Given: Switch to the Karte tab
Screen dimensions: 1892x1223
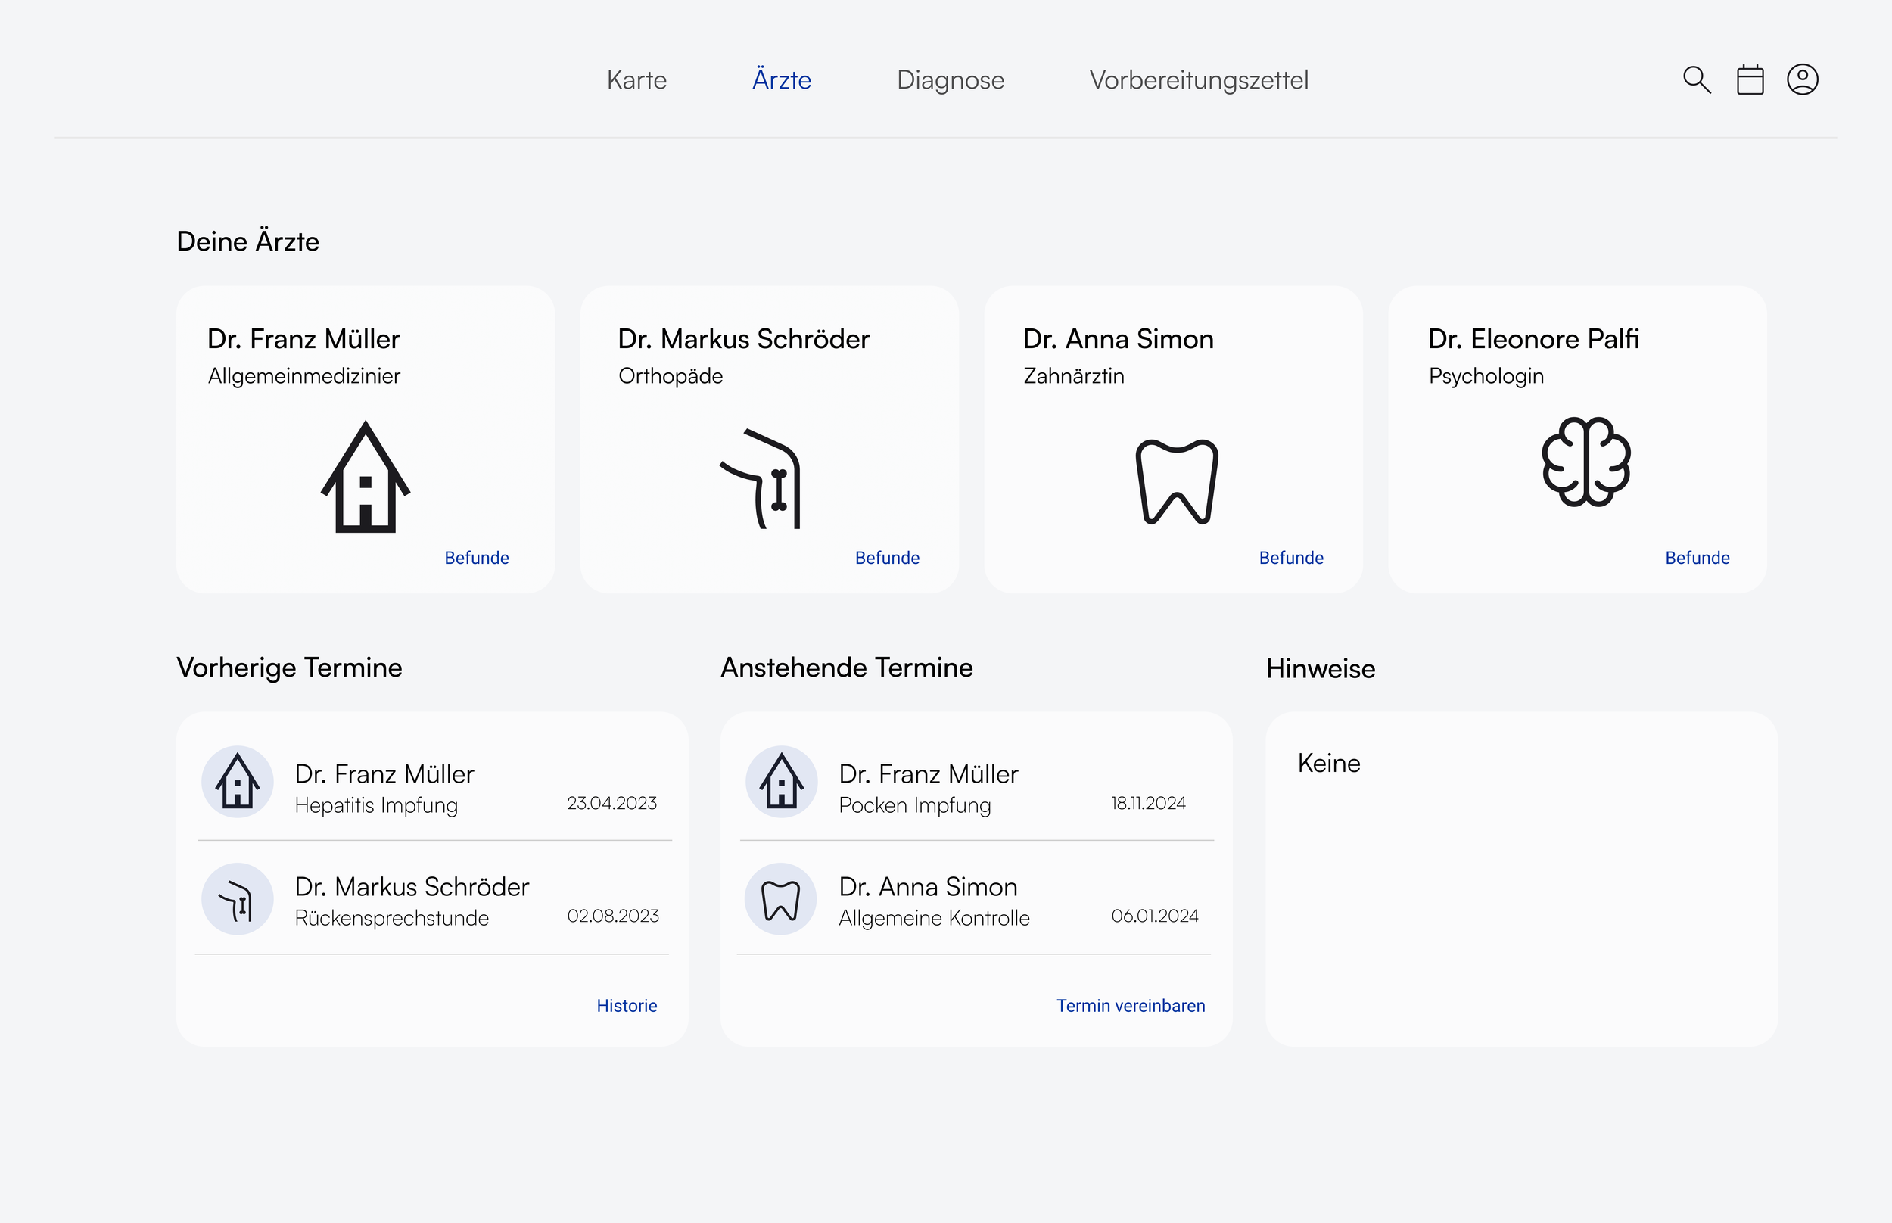Looking at the screenshot, I should tap(636, 80).
